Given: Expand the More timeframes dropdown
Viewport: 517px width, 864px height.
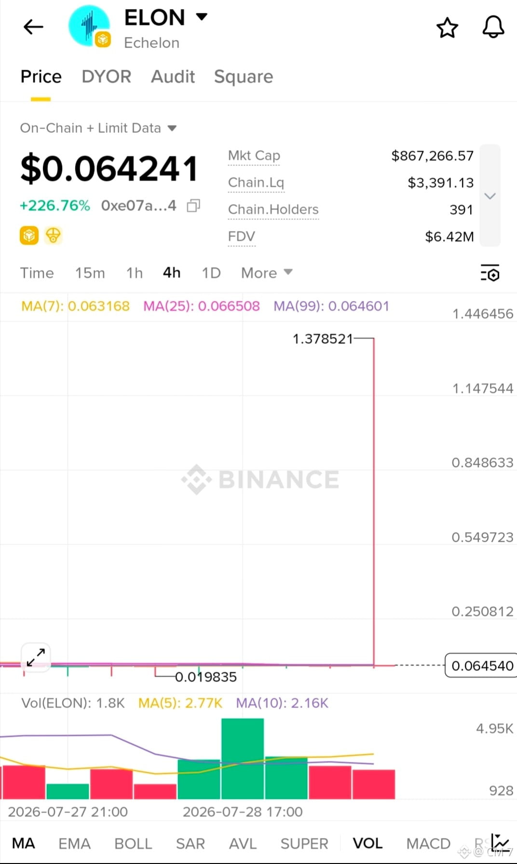Looking at the screenshot, I should 267,273.
